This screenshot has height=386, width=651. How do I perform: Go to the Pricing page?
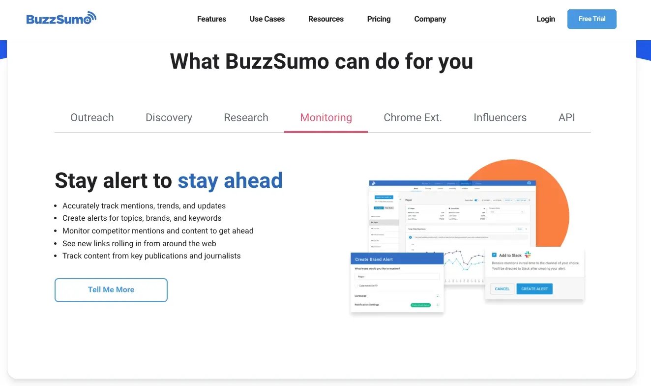click(x=379, y=19)
